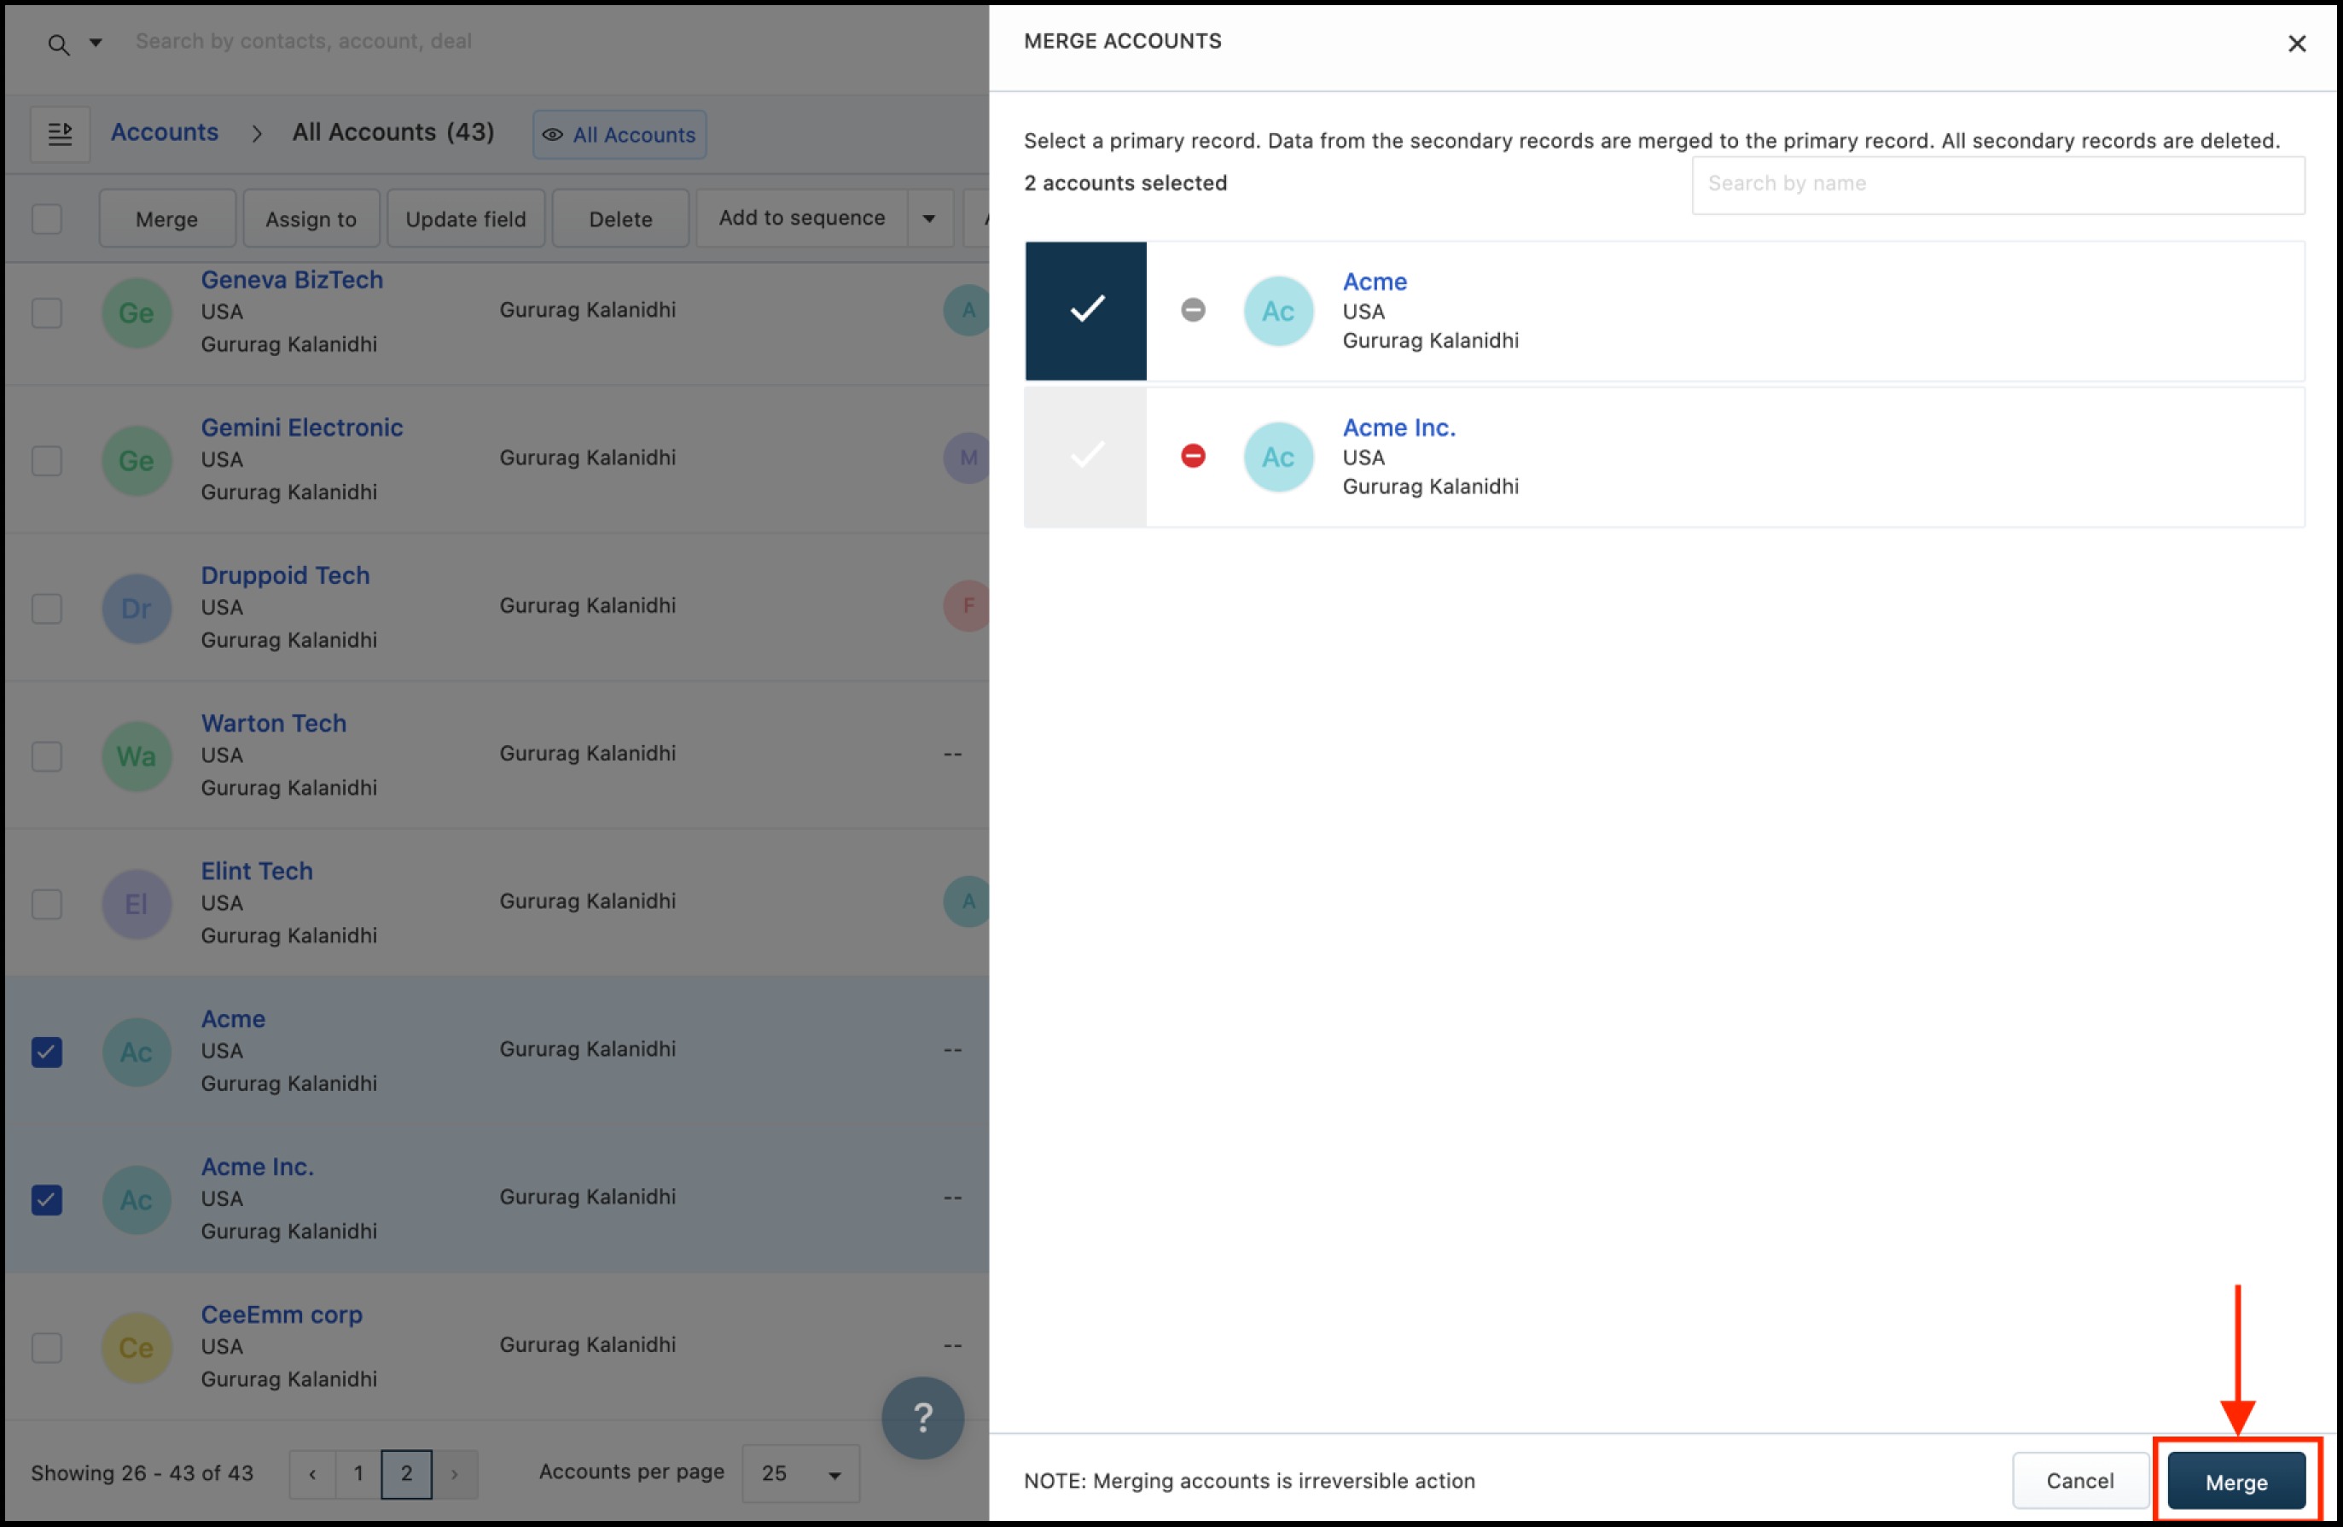Open the Acme account link in list

point(233,1018)
